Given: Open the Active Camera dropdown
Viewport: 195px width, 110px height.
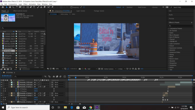Looking at the screenshot, I should coord(110,69).
